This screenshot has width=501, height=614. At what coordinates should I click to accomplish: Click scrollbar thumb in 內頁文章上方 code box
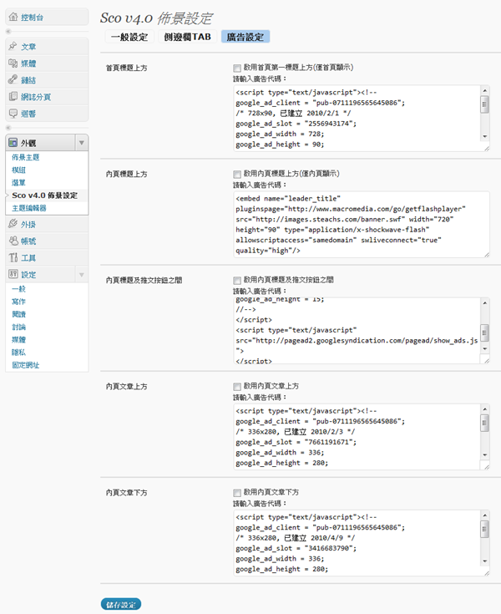tap(485, 423)
